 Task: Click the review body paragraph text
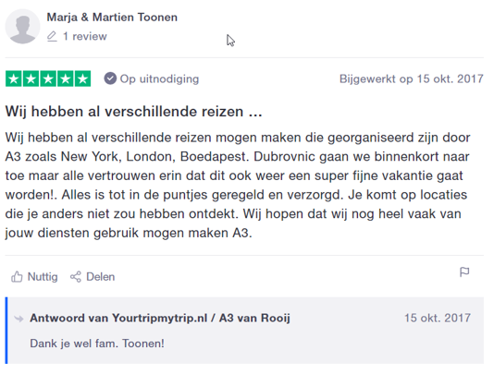[238, 186]
